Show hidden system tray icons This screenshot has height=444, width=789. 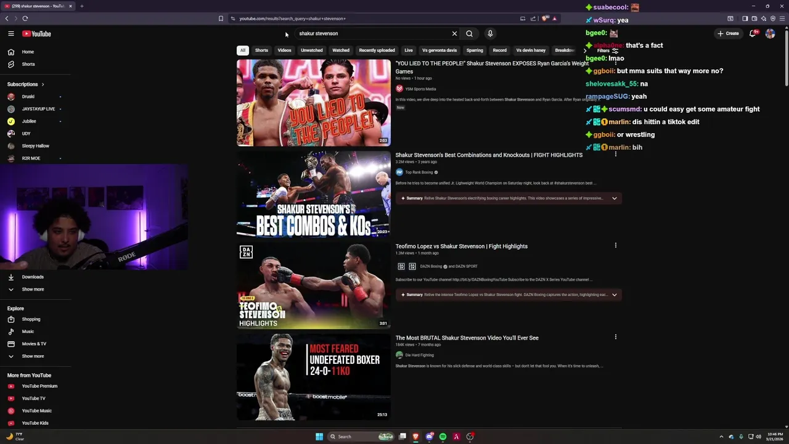(721, 437)
